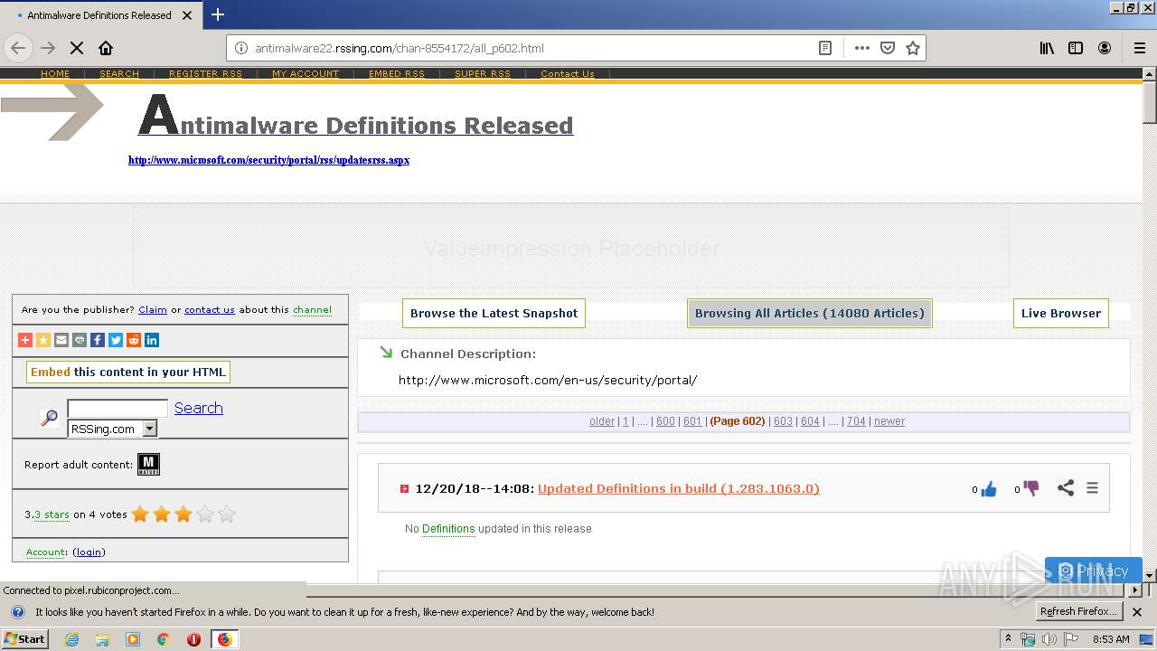Image resolution: width=1157 pixels, height=651 pixels.
Task: Share channel via email icon
Action: (61, 340)
